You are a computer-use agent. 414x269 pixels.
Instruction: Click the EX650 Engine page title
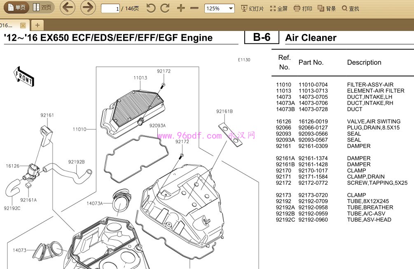point(108,38)
